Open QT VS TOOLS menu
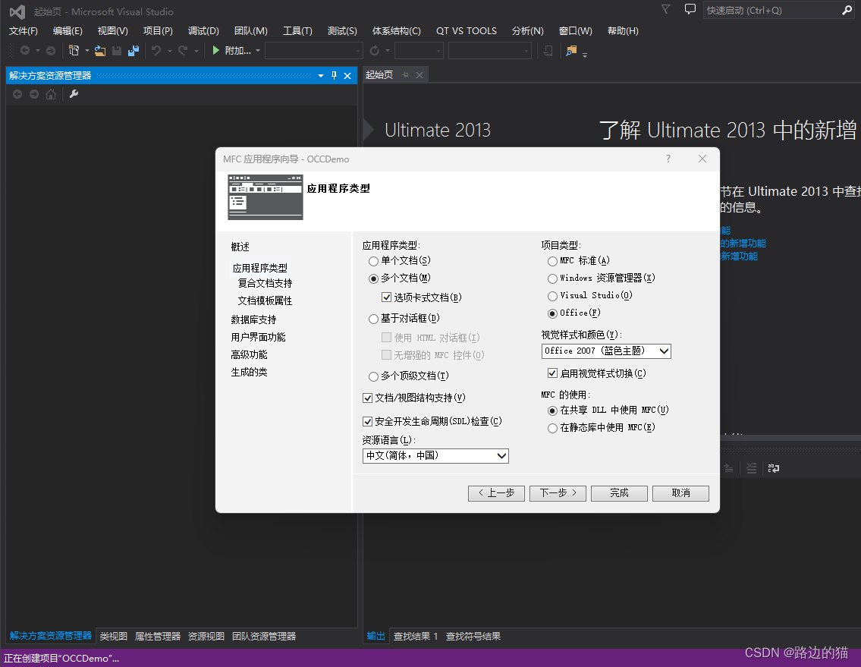This screenshot has width=861, height=667. click(467, 31)
